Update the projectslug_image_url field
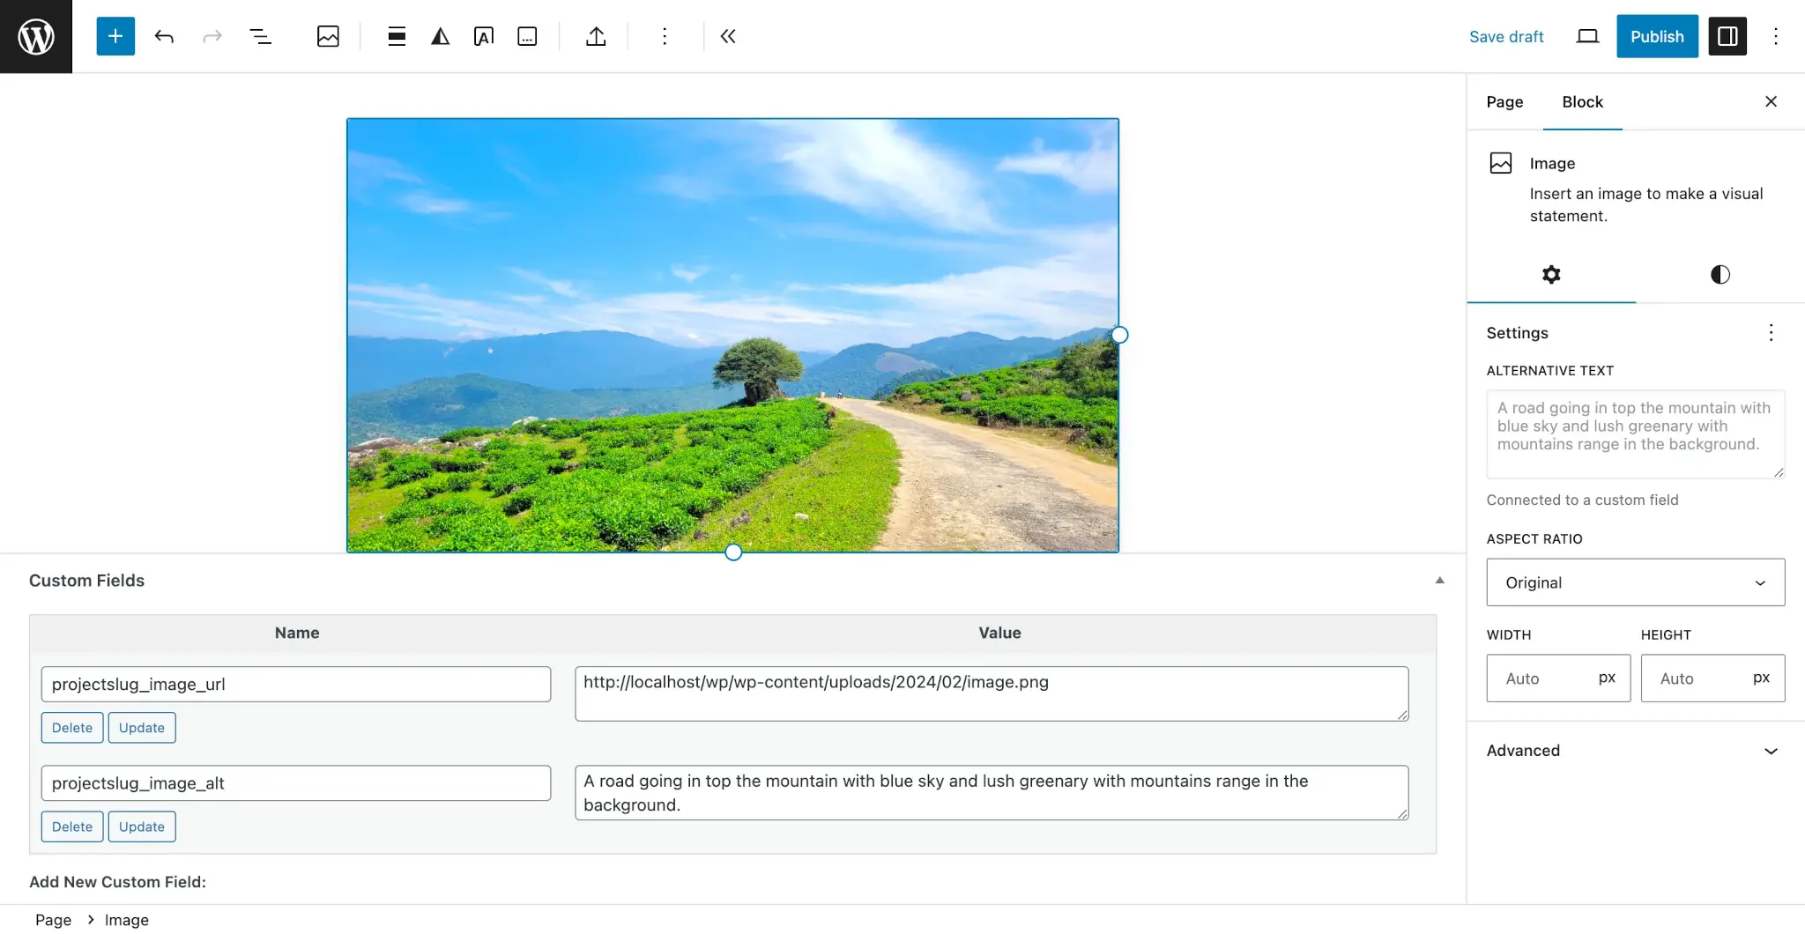 pos(142,728)
